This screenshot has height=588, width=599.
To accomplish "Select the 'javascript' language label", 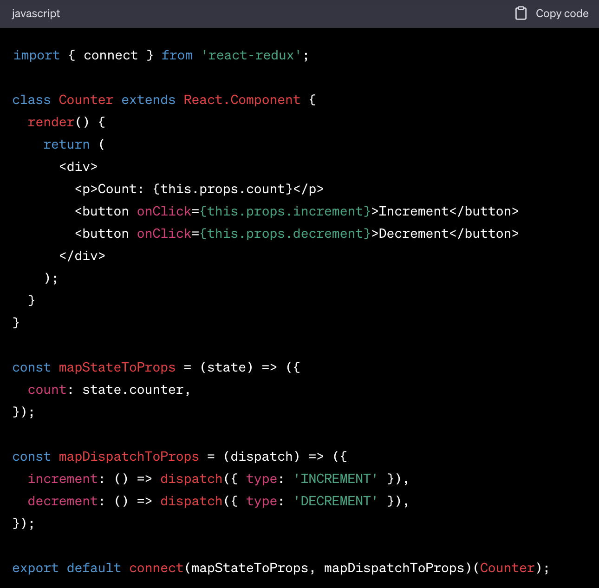I will click(36, 13).
